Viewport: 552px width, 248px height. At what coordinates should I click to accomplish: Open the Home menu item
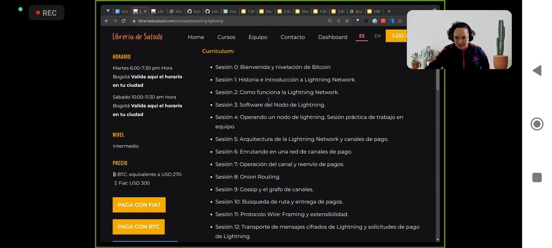click(196, 37)
